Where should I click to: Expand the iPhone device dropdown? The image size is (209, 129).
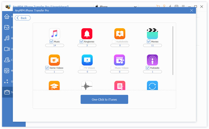(135, 7)
